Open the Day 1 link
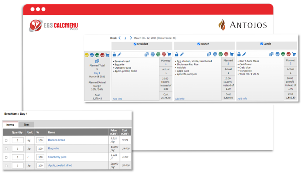302x177 pixels. point(97,73)
